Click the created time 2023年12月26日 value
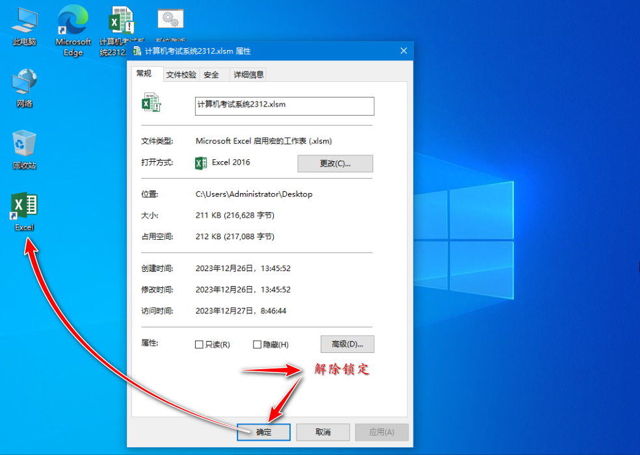 pyautogui.click(x=243, y=268)
